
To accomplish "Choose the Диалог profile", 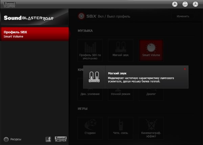I will click(151, 94).
